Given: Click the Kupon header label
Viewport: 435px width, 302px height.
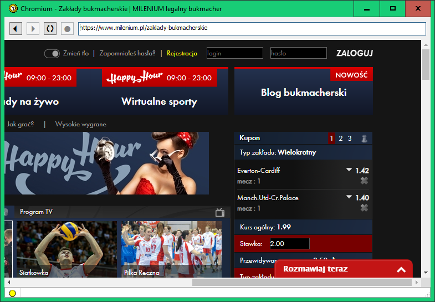Looking at the screenshot, I should click(x=250, y=138).
